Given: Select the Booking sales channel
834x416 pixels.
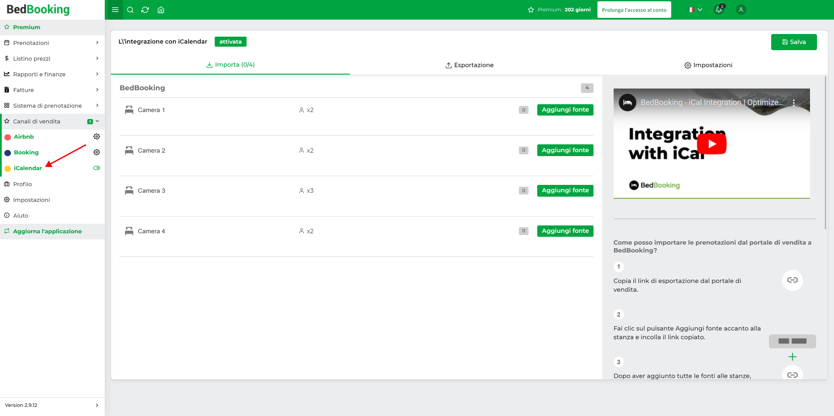Looking at the screenshot, I should (x=26, y=152).
